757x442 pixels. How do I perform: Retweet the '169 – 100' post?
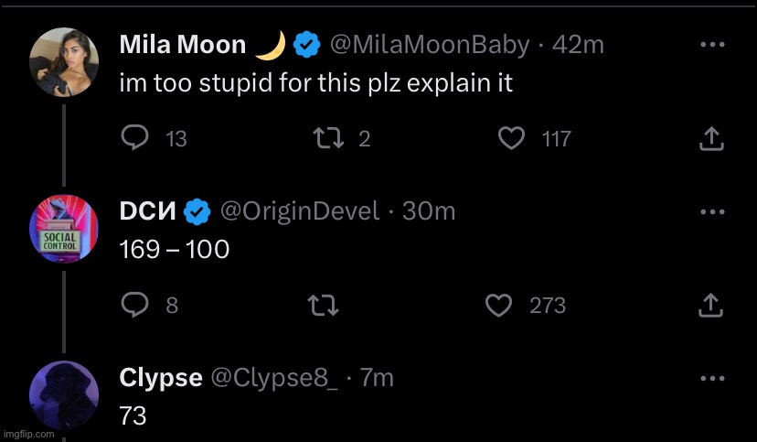tap(323, 306)
